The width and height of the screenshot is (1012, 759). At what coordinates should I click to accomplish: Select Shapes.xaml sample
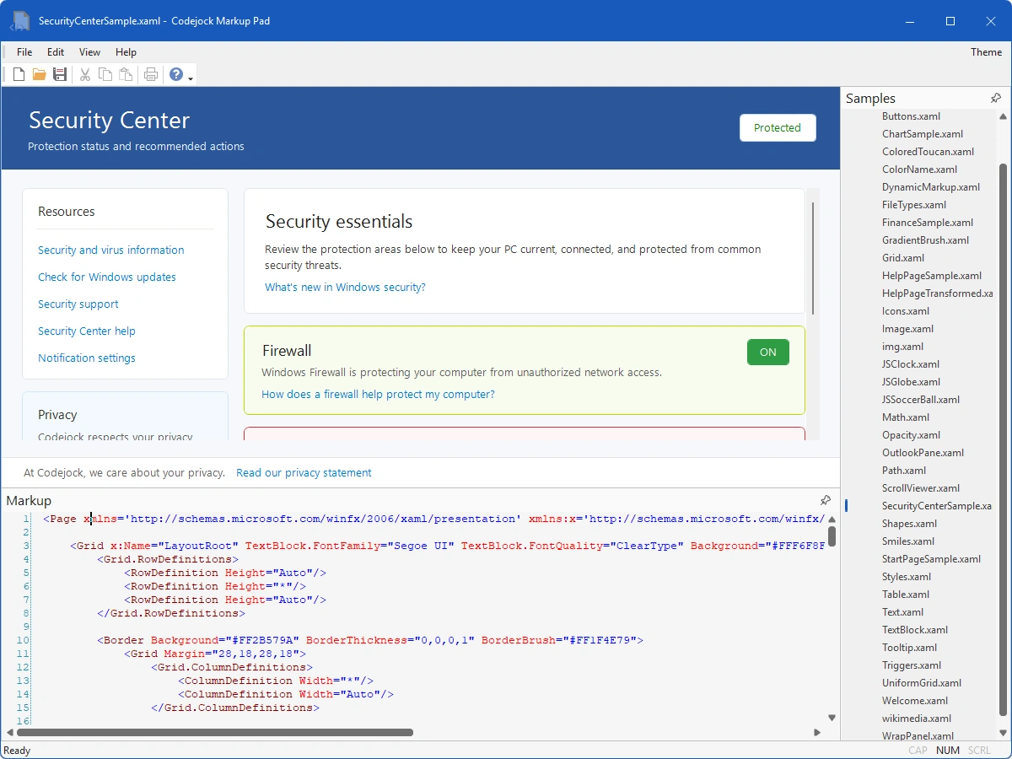pyautogui.click(x=909, y=524)
